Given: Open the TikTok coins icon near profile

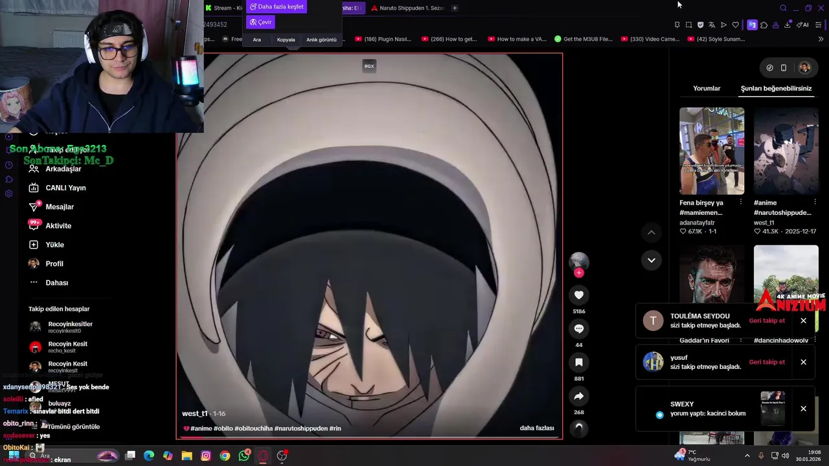Looking at the screenshot, I should click(769, 67).
